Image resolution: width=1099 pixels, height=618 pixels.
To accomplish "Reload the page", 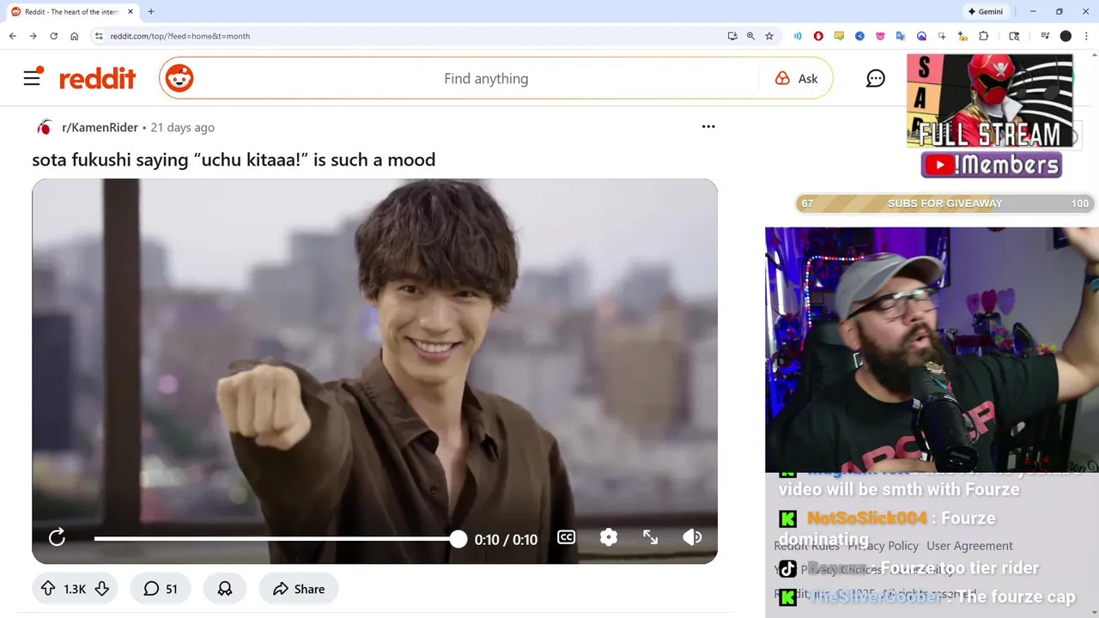I will (x=53, y=36).
